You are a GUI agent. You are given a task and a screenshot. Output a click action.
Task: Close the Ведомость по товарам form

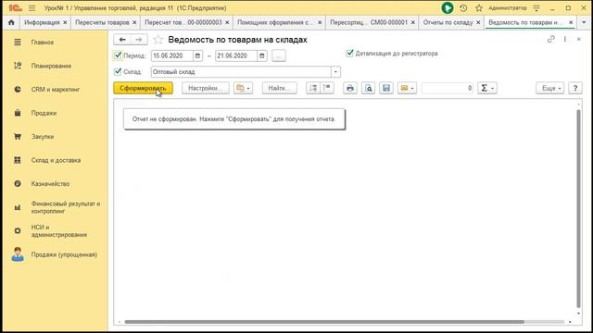578,39
